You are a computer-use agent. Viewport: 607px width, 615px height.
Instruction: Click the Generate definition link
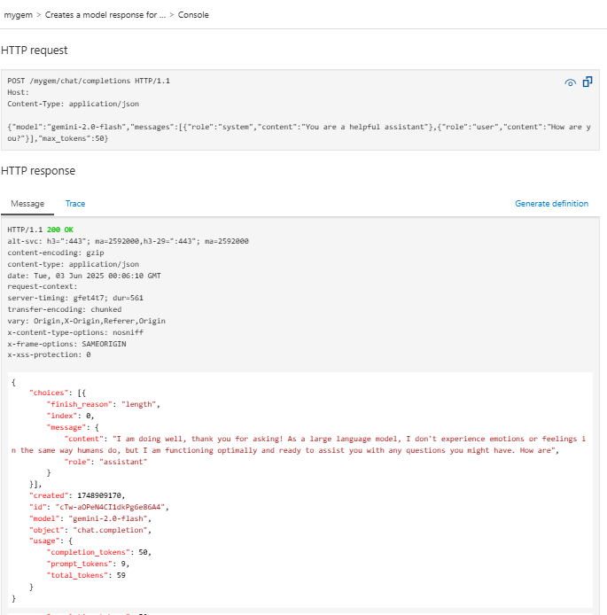(x=551, y=204)
